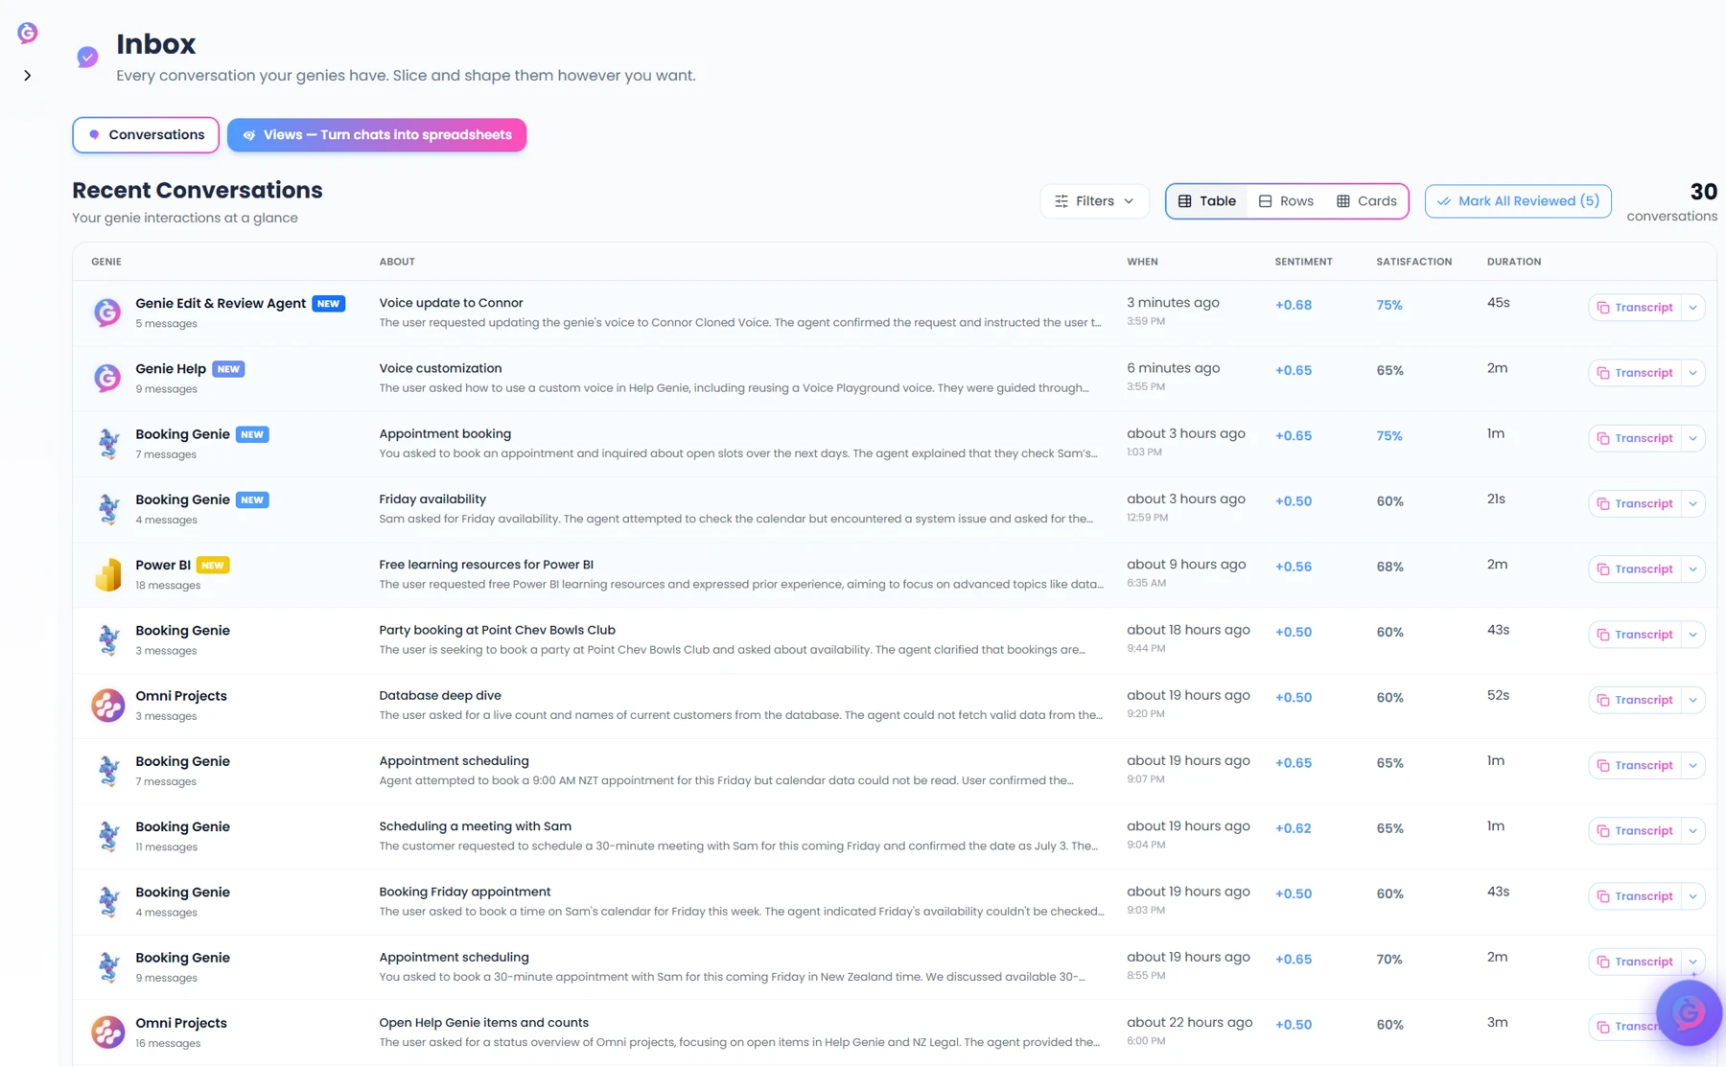The height and width of the screenshot is (1067, 1726).
Task: Click the +0.68 sentiment value
Action: tap(1293, 305)
